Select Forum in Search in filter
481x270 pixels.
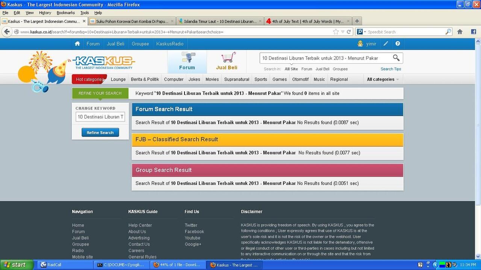coord(307,69)
